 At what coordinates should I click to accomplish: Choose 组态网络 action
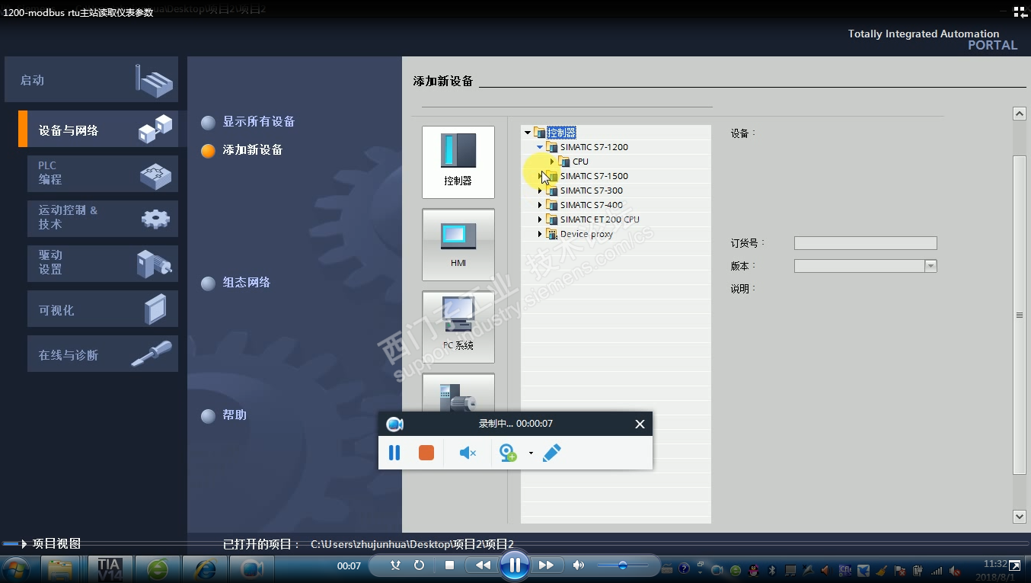point(236,283)
